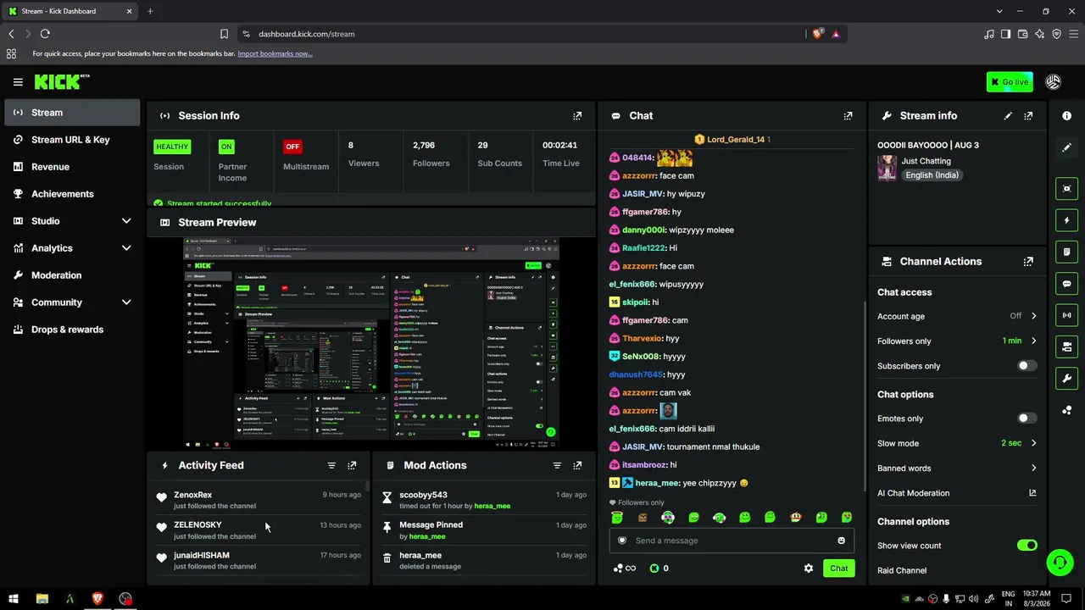1085x610 pixels.
Task: Open the Import bookmarks now link
Action: [x=275, y=53]
